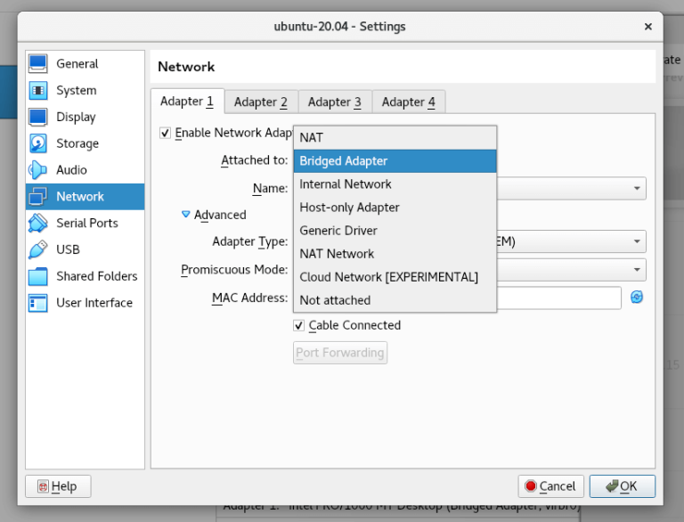
Task: Select NAT Network option in list
Action: pyautogui.click(x=337, y=254)
